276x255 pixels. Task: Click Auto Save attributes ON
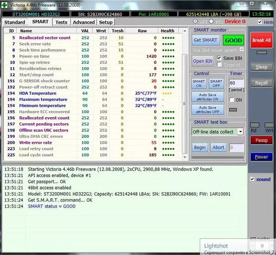208,97
